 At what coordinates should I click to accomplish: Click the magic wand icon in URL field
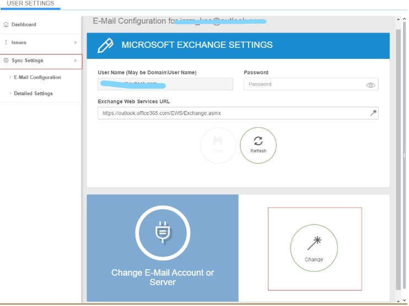[x=373, y=113]
